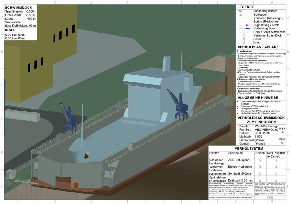Image resolution: width=291 pixels, height=204 pixels.
Task: Select the black dashed Mittelachse line sample
Action: point(244,32)
